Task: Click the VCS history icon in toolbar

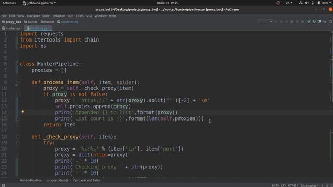Action: pyautogui.click(x=319, y=22)
